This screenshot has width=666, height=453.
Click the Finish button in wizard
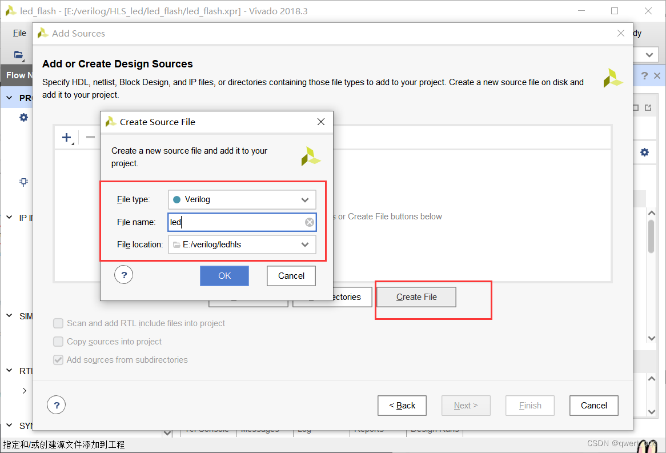point(530,406)
